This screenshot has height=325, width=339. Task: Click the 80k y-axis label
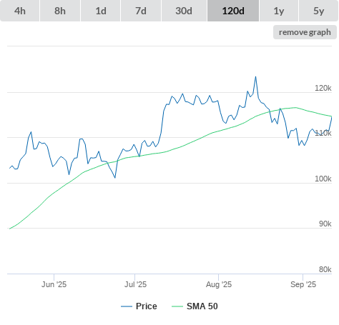pos(325,269)
